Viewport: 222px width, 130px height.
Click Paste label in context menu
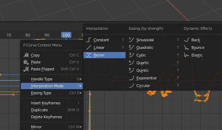(x=36, y=62)
